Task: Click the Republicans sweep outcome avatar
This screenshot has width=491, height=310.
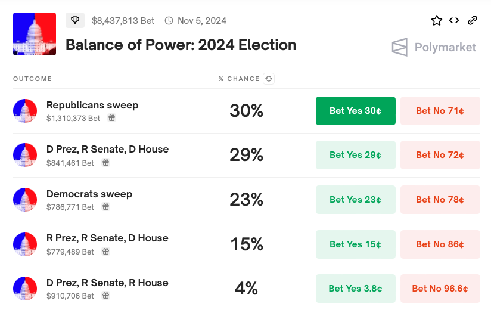Action: (25, 111)
